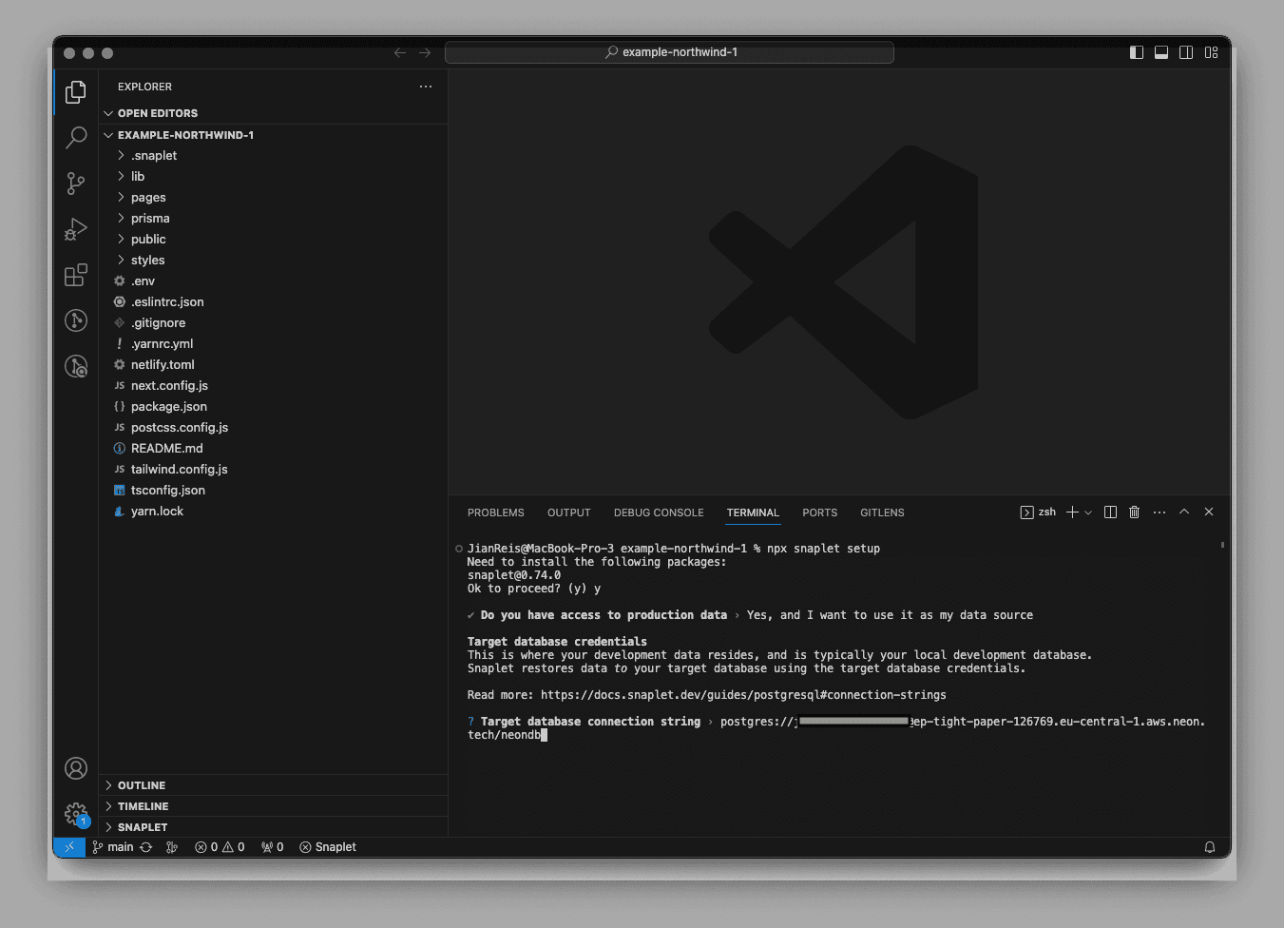1284x928 pixels.
Task: Open the Extensions view
Action: [x=76, y=276]
